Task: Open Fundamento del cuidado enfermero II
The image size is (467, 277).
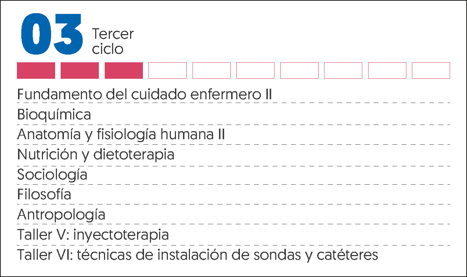Action: coord(144,95)
